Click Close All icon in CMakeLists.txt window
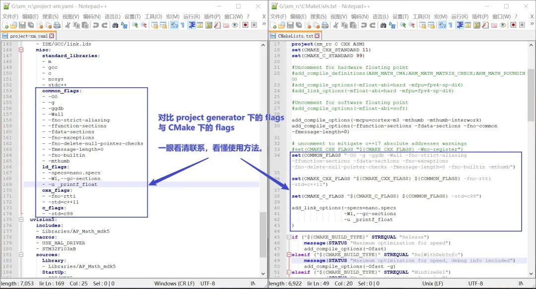 tap(317, 25)
